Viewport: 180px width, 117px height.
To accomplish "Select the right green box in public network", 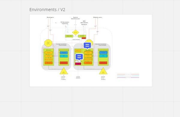I will pos(82,36).
